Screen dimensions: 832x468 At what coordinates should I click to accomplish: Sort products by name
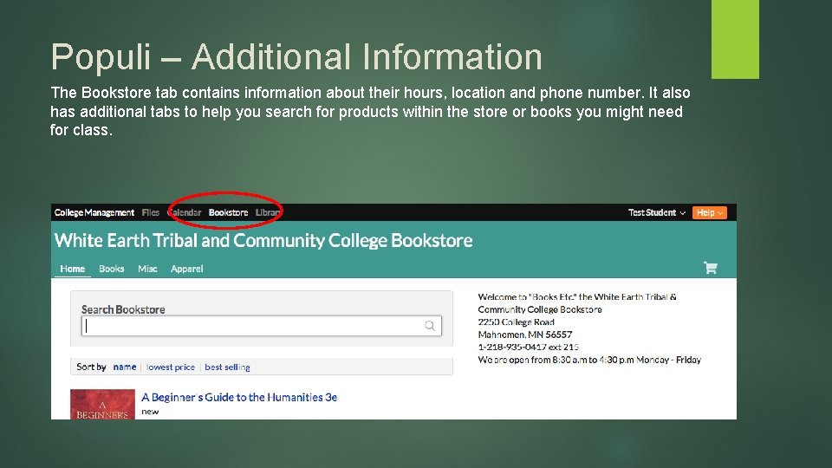(125, 367)
